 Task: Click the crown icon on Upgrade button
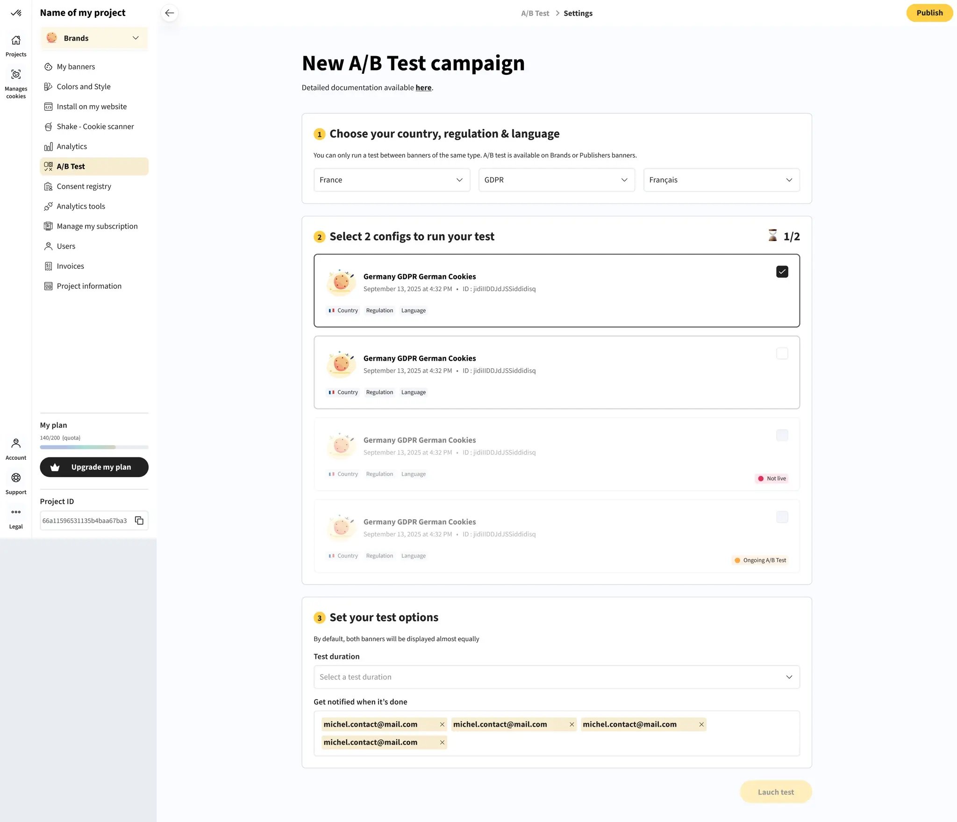(55, 467)
